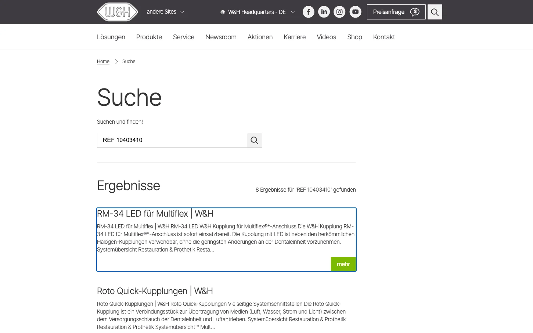The width and height of the screenshot is (533, 333).
Task: Click the Suche breadcrumb text
Action: [129, 61]
